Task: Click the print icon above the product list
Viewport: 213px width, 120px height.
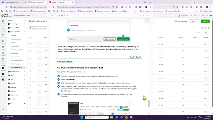Action: point(202,28)
